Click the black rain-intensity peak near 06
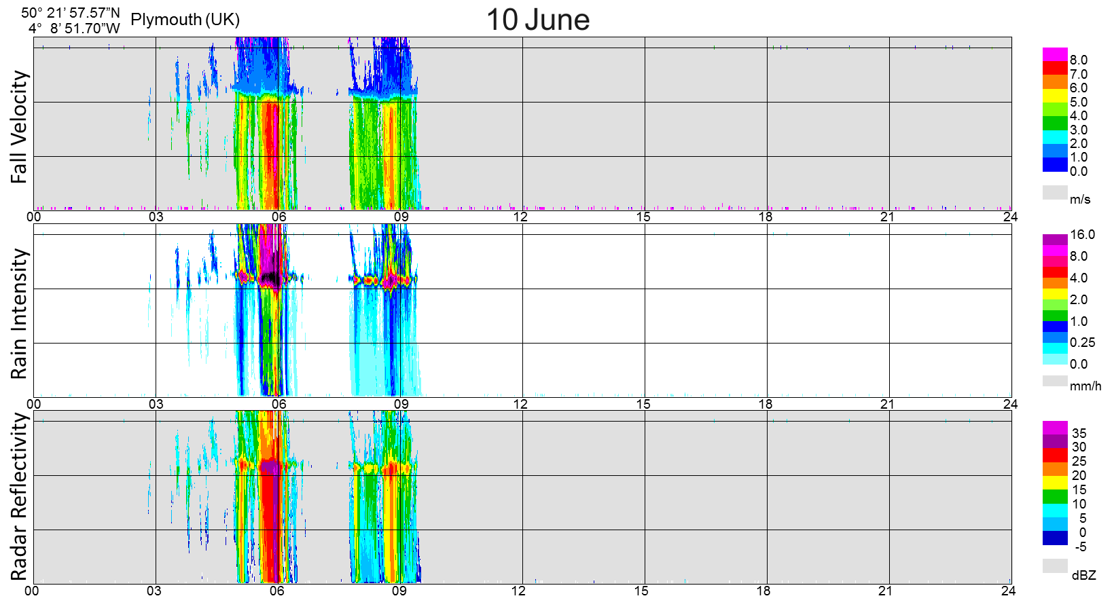 271,278
